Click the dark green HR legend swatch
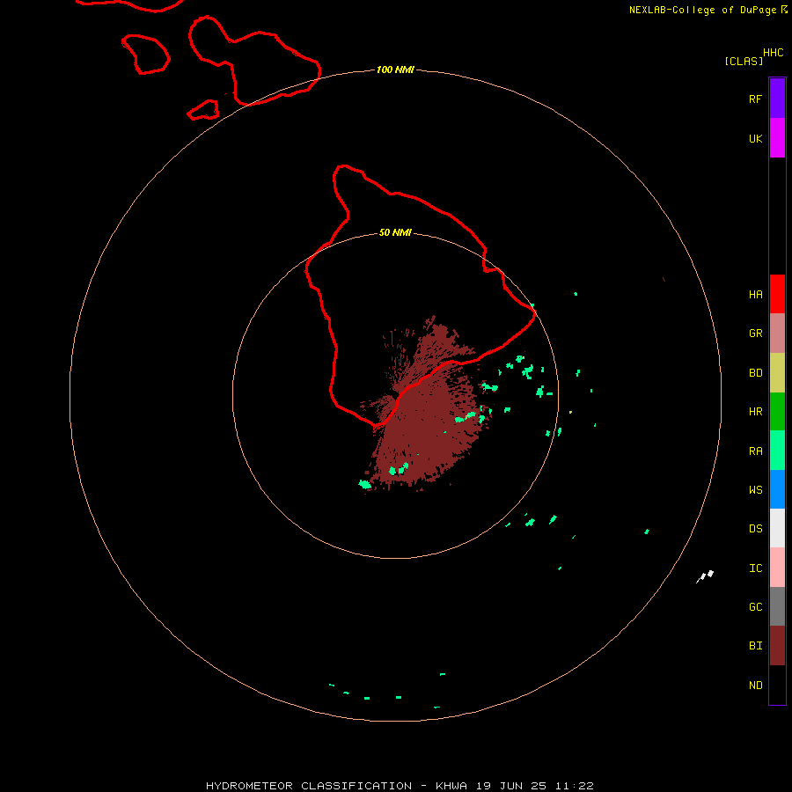The height and width of the screenshot is (792, 792). tap(777, 412)
